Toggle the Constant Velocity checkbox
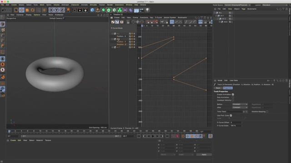The height and width of the screenshot is (163, 291). (x=233, y=101)
